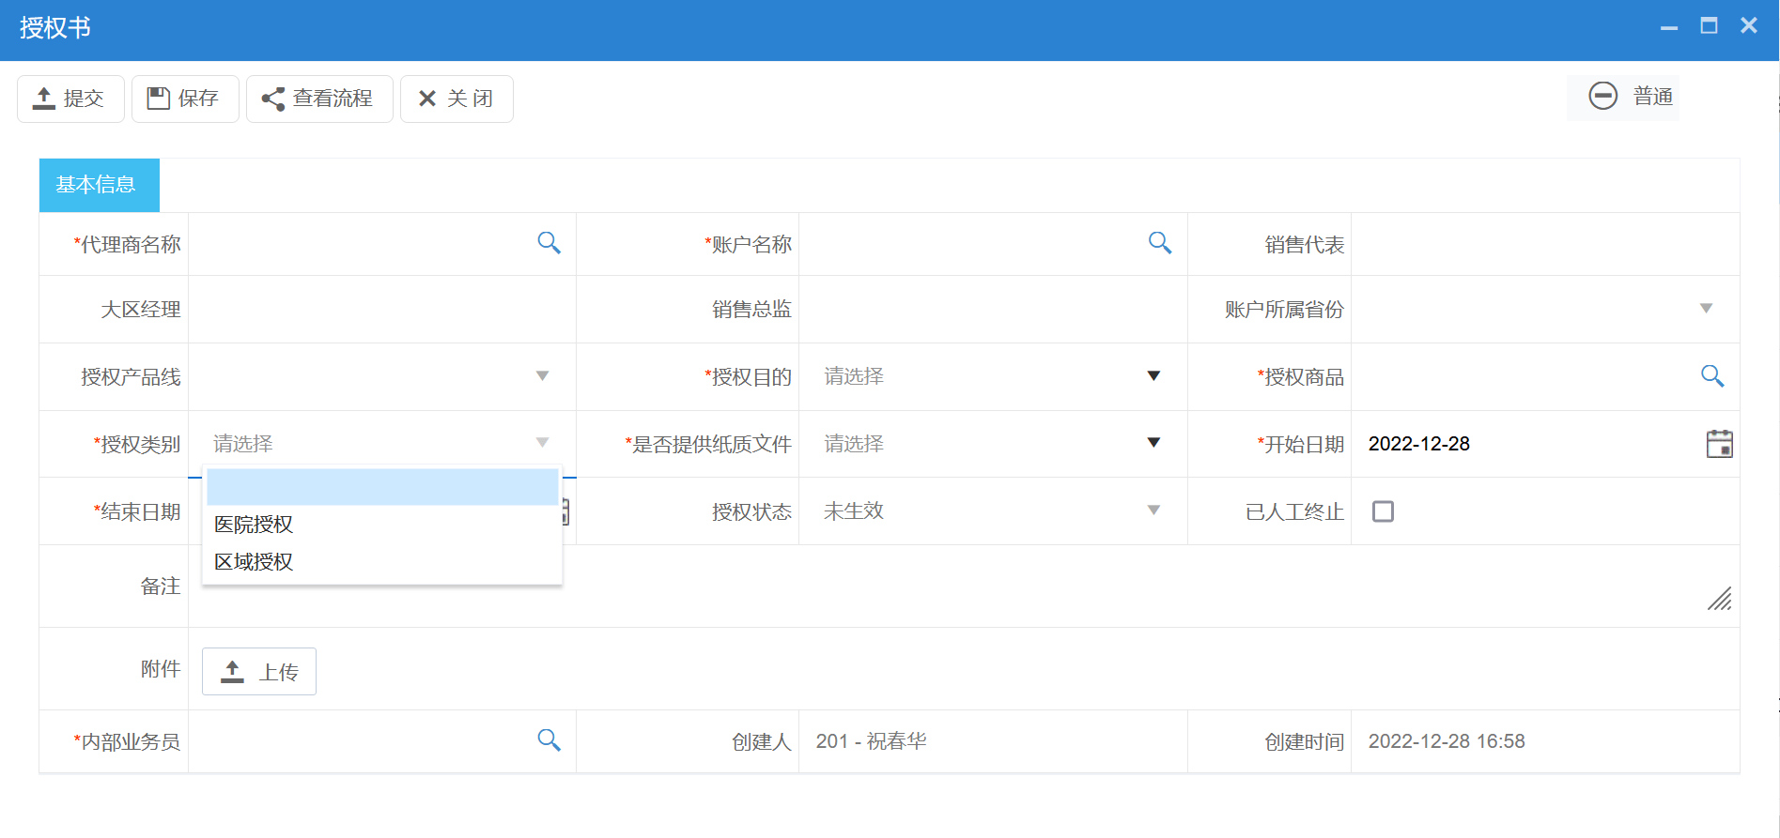Click the 查看流程 workflow button
The height and width of the screenshot is (838, 1780).
pyautogui.click(x=318, y=99)
